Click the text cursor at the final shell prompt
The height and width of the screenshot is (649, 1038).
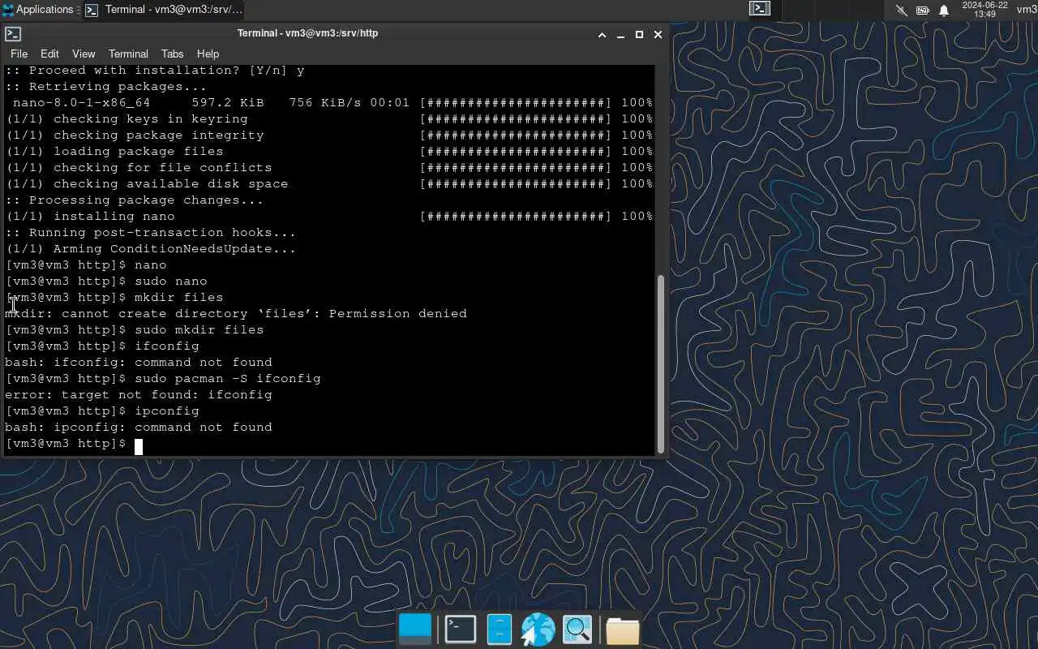click(x=139, y=445)
